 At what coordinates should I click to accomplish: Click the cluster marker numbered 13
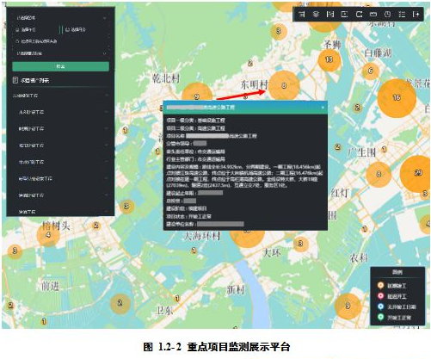pyautogui.click(x=329, y=59)
